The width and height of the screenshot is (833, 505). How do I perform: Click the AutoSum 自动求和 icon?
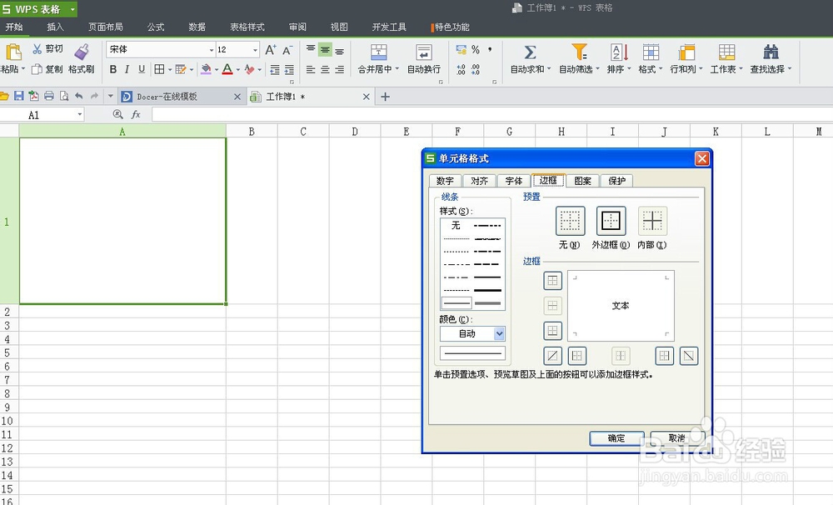coord(530,52)
